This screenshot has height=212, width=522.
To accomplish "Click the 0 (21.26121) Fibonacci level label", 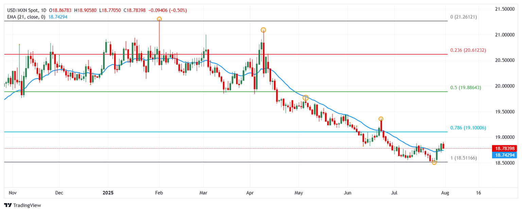I will tap(464, 17).
